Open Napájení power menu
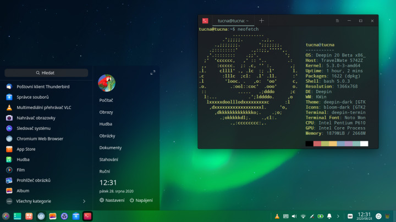This screenshot has width=396, height=222. pyautogui.click(x=141, y=201)
